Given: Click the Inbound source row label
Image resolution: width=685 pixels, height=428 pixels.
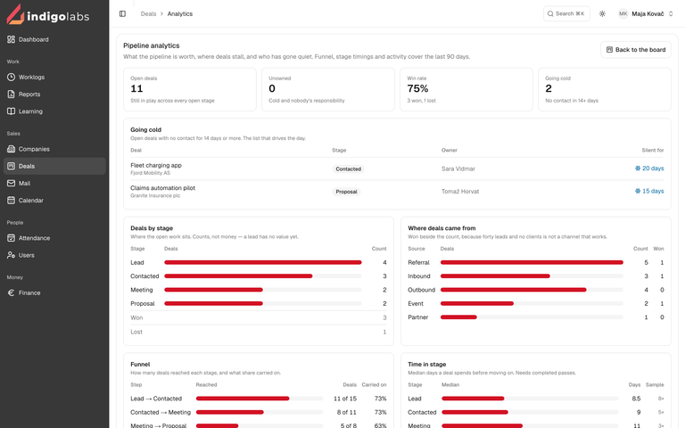Looking at the screenshot, I should (419, 276).
